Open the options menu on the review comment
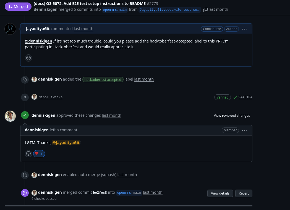This screenshot has height=210, width=290. tap(244, 130)
